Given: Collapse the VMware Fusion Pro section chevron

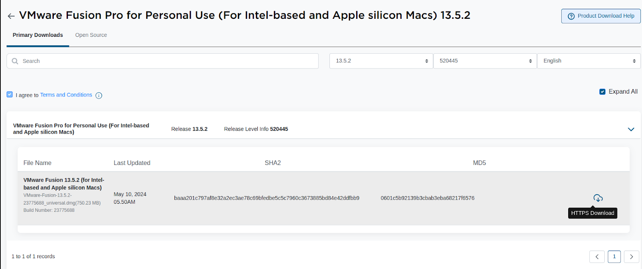Looking at the screenshot, I should pyautogui.click(x=631, y=129).
